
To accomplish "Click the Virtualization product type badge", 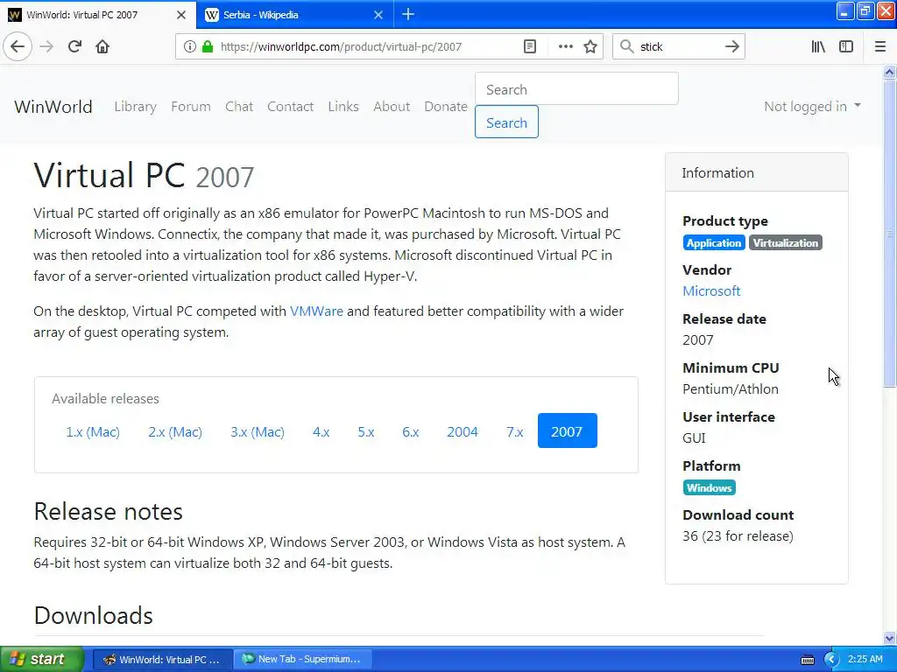I will click(786, 243).
